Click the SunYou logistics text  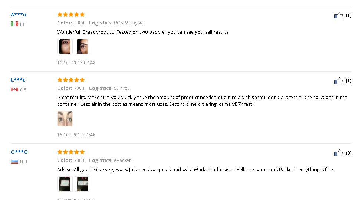[122, 88]
